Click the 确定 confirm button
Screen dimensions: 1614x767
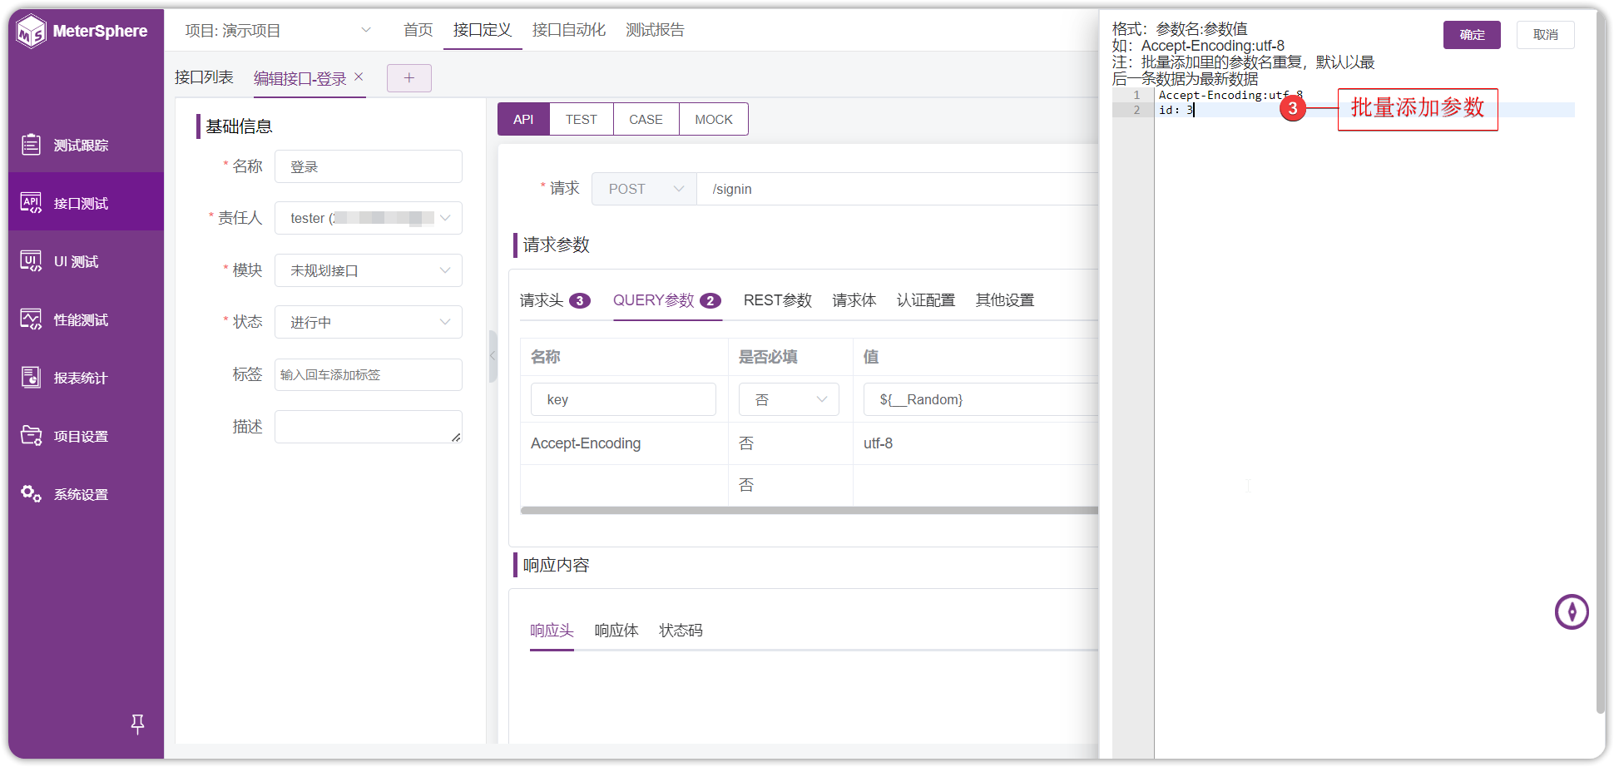pos(1472,35)
